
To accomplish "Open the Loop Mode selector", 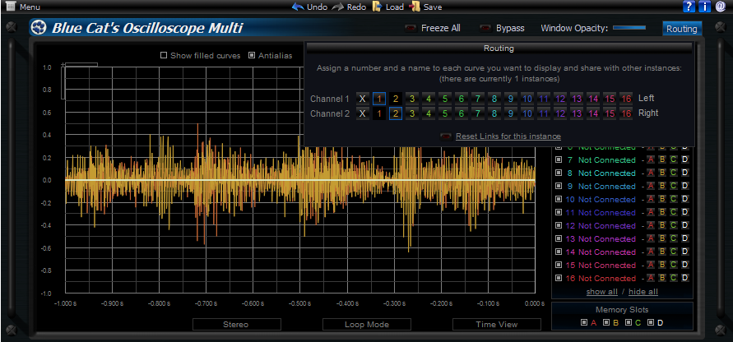I will [x=367, y=324].
